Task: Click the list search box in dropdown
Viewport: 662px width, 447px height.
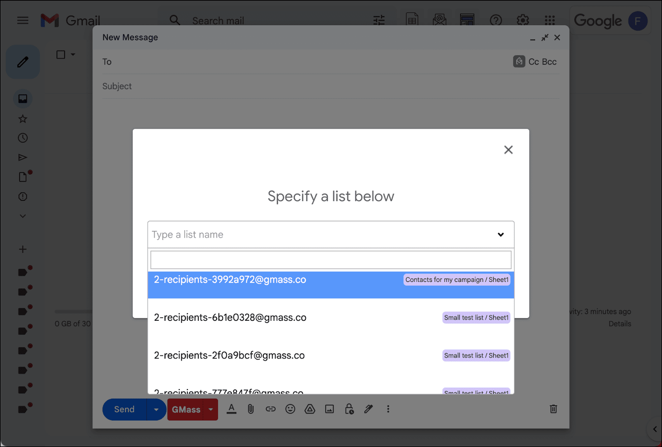Action: coord(331,260)
